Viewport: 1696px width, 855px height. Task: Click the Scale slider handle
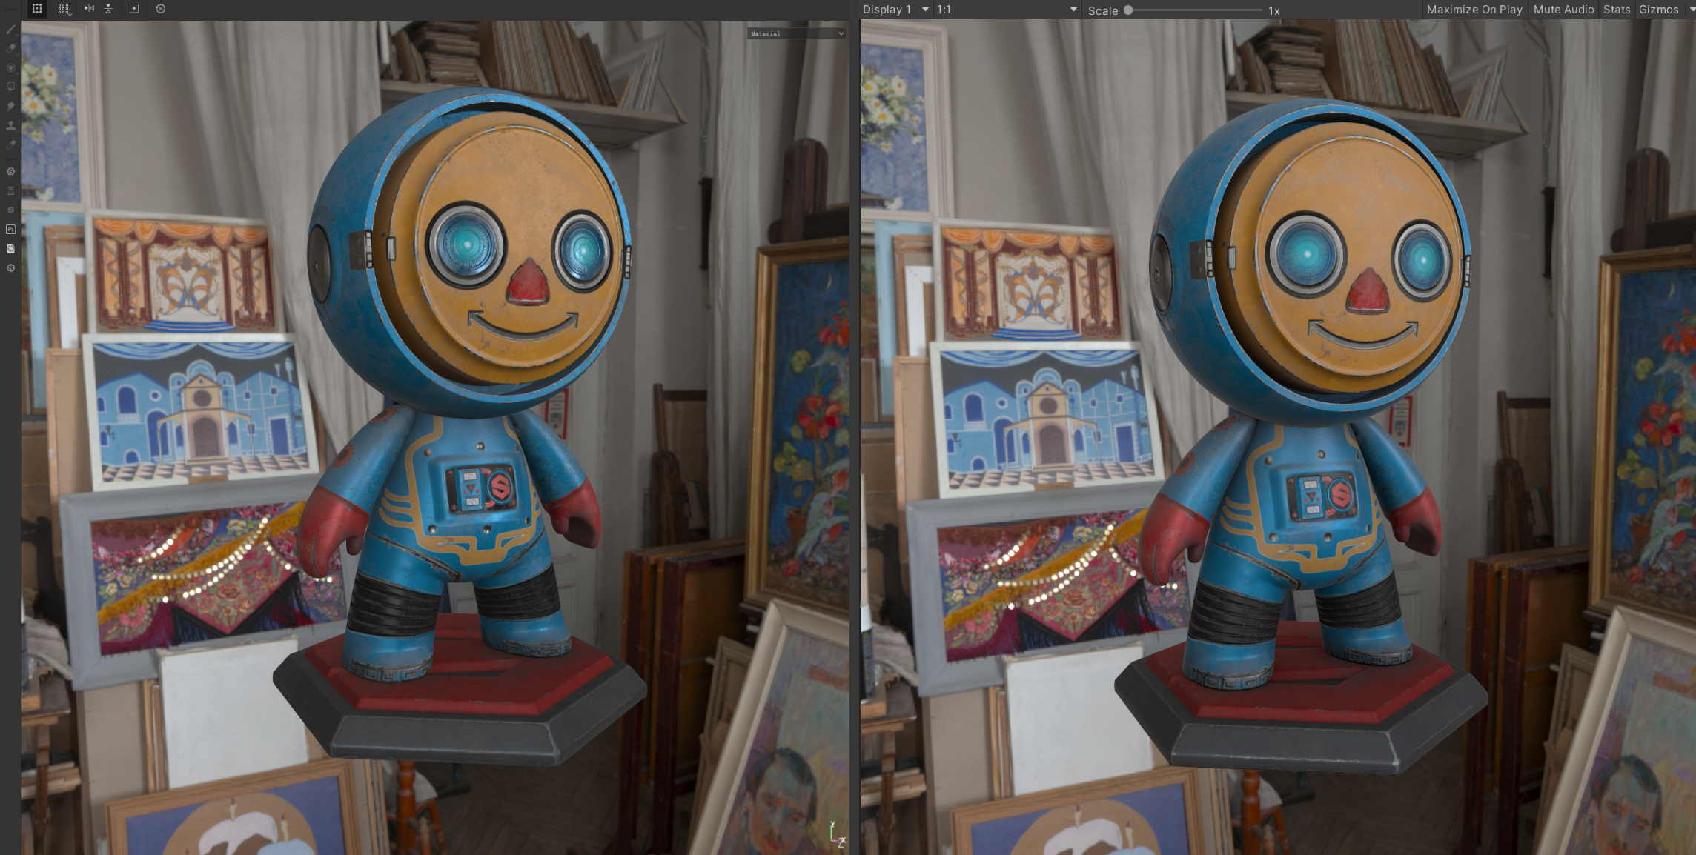click(x=1128, y=10)
